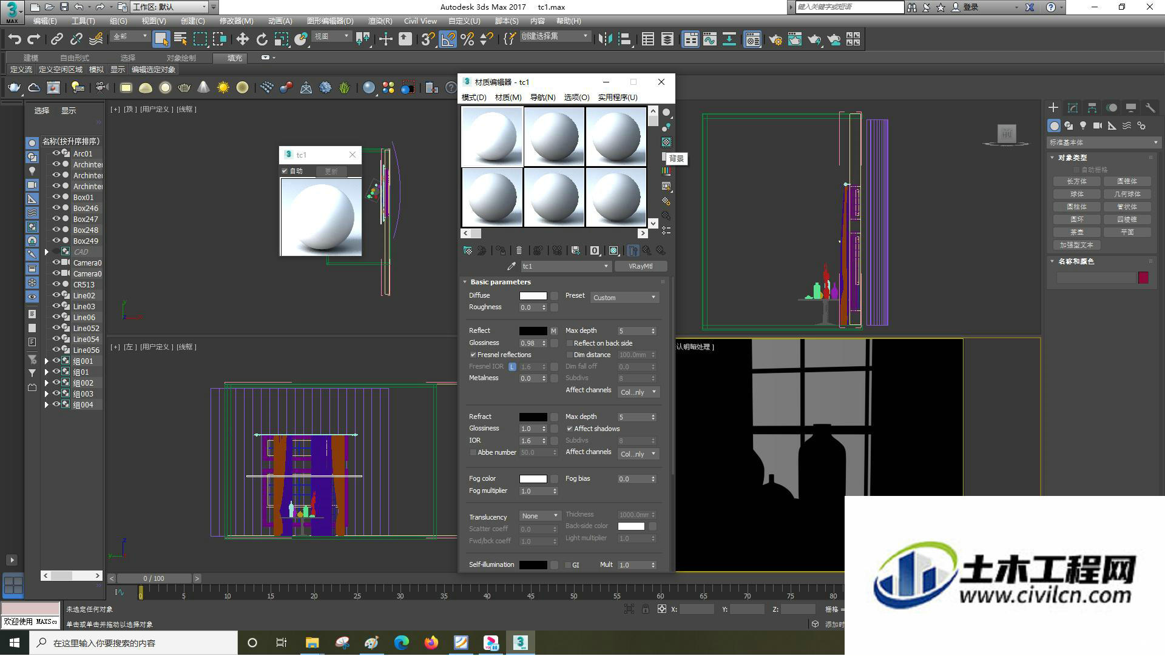This screenshot has width=1165, height=656.
Task: Click Background icon in Material Editor sidebar
Action: tap(666, 142)
